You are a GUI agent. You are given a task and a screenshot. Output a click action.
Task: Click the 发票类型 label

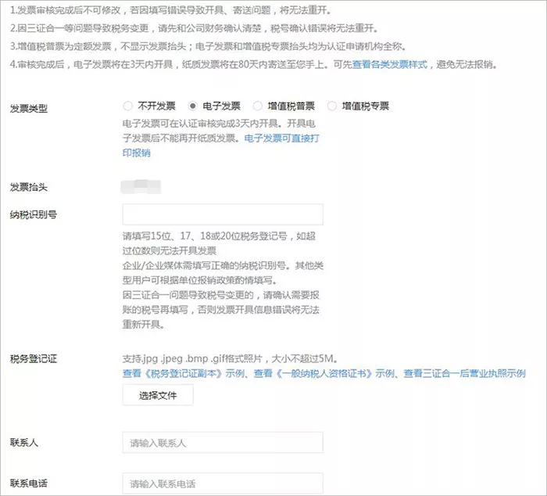pyautogui.click(x=29, y=109)
